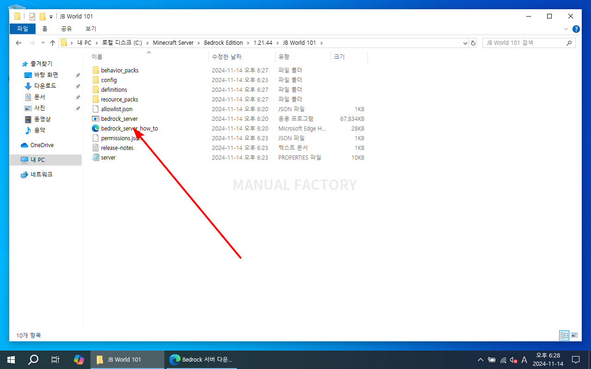Open 동영상 in the navigation pane
Screen dimensions: 591x369
(x=42, y=119)
